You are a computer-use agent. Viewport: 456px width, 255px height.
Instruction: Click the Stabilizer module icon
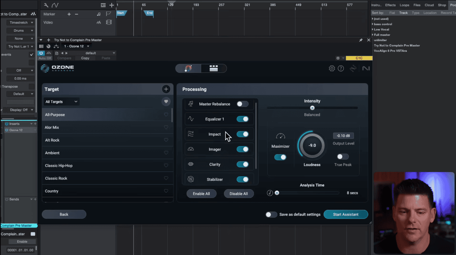click(190, 179)
